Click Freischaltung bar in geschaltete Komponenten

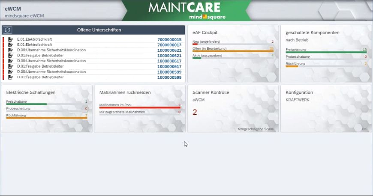coord(326,52)
